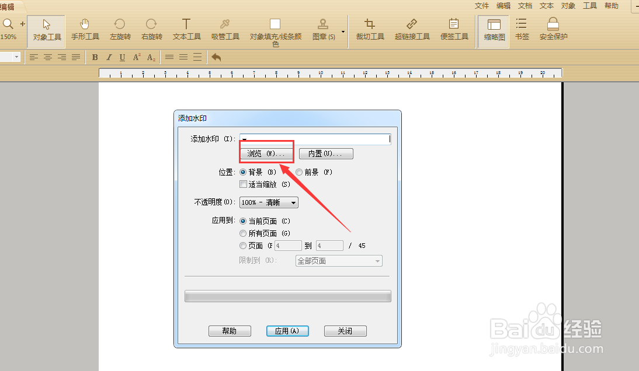Click the 应用 apply button

287,331
